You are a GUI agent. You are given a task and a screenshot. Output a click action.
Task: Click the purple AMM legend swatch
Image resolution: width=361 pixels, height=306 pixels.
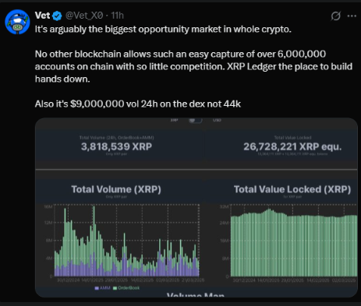click(97, 288)
